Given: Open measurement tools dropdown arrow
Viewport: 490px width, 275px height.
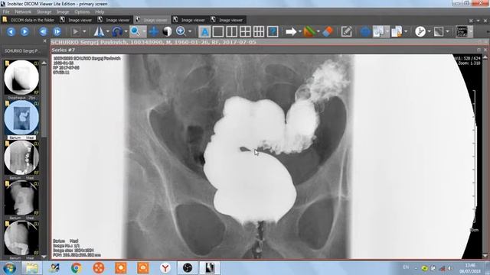Looking at the screenshot, I should 318,31.
